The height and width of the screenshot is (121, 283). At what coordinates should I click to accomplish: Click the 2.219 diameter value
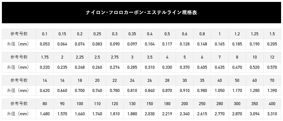167,114
